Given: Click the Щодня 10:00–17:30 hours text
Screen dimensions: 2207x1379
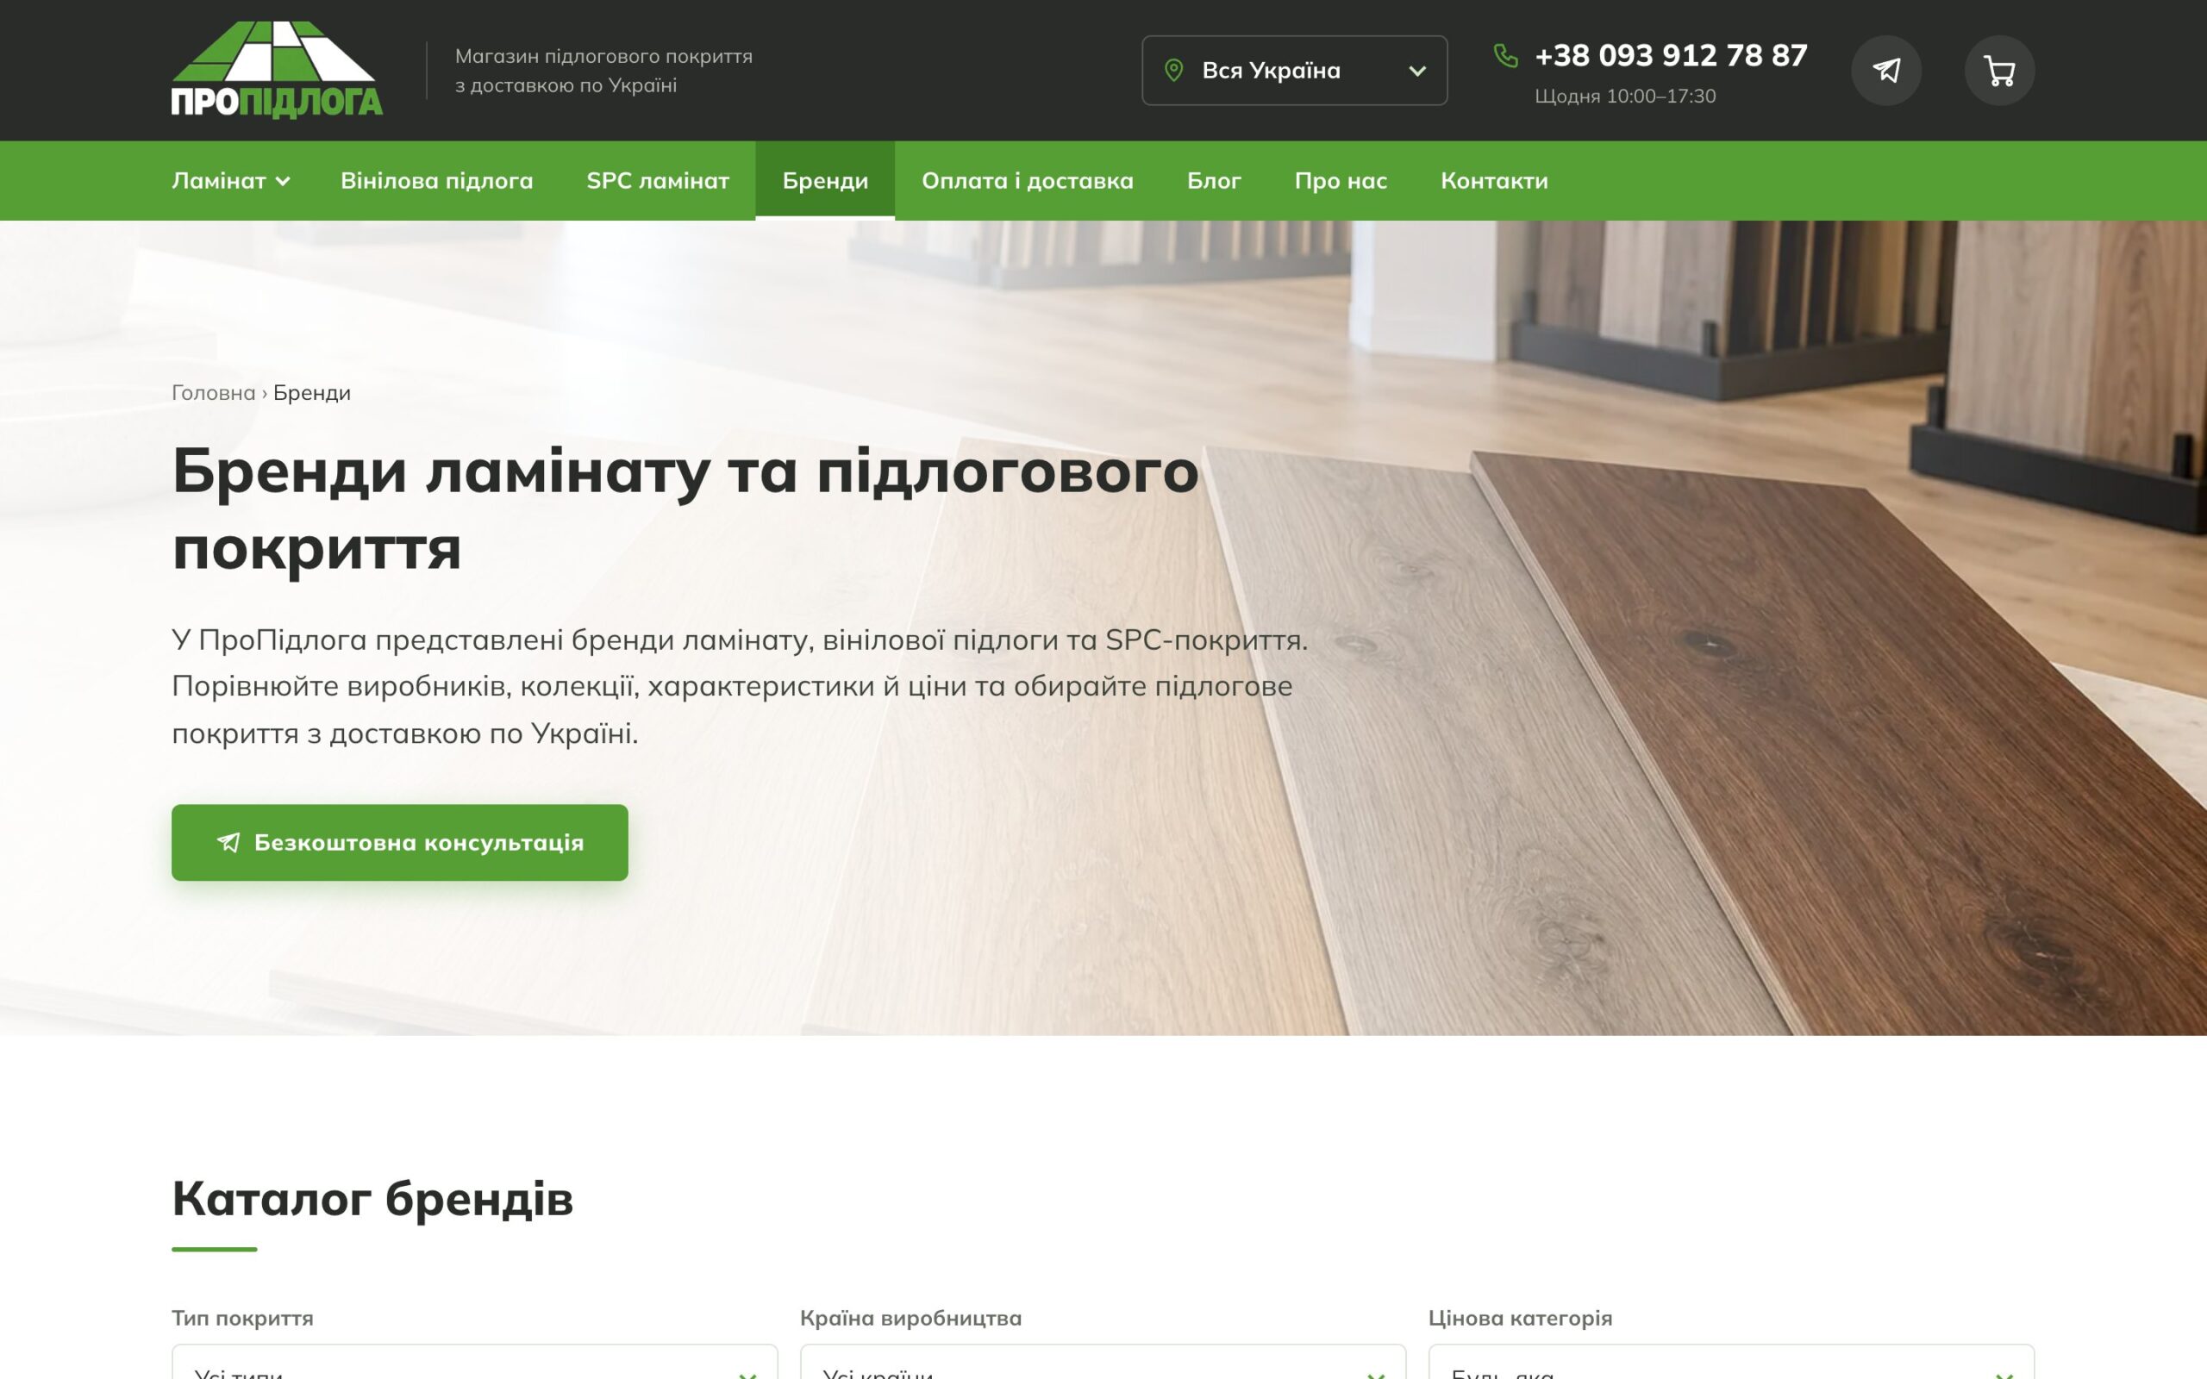Looking at the screenshot, I should [x=1625, y=97].
